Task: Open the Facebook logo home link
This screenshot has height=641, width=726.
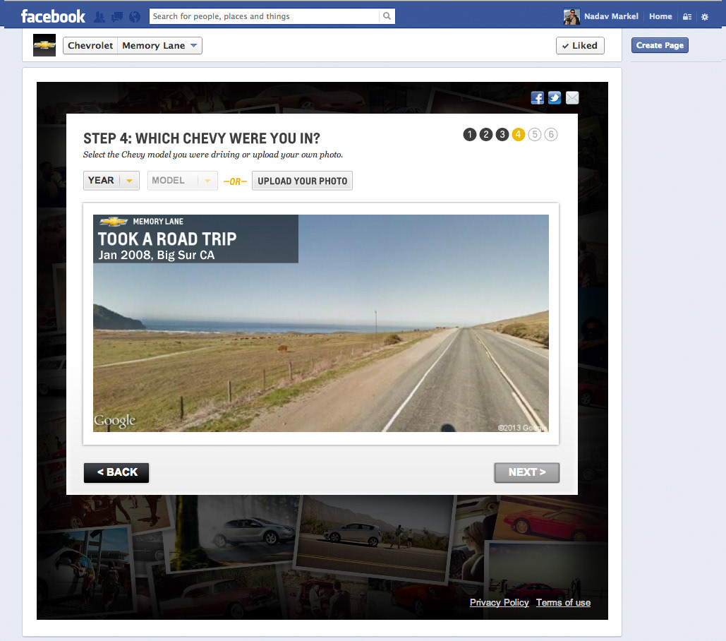Action: [53, 17]
